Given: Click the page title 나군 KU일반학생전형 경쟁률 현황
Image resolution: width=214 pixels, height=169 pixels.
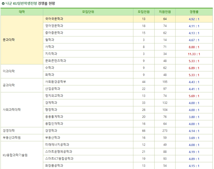Looking at the screenshot, I should point(30,3).
